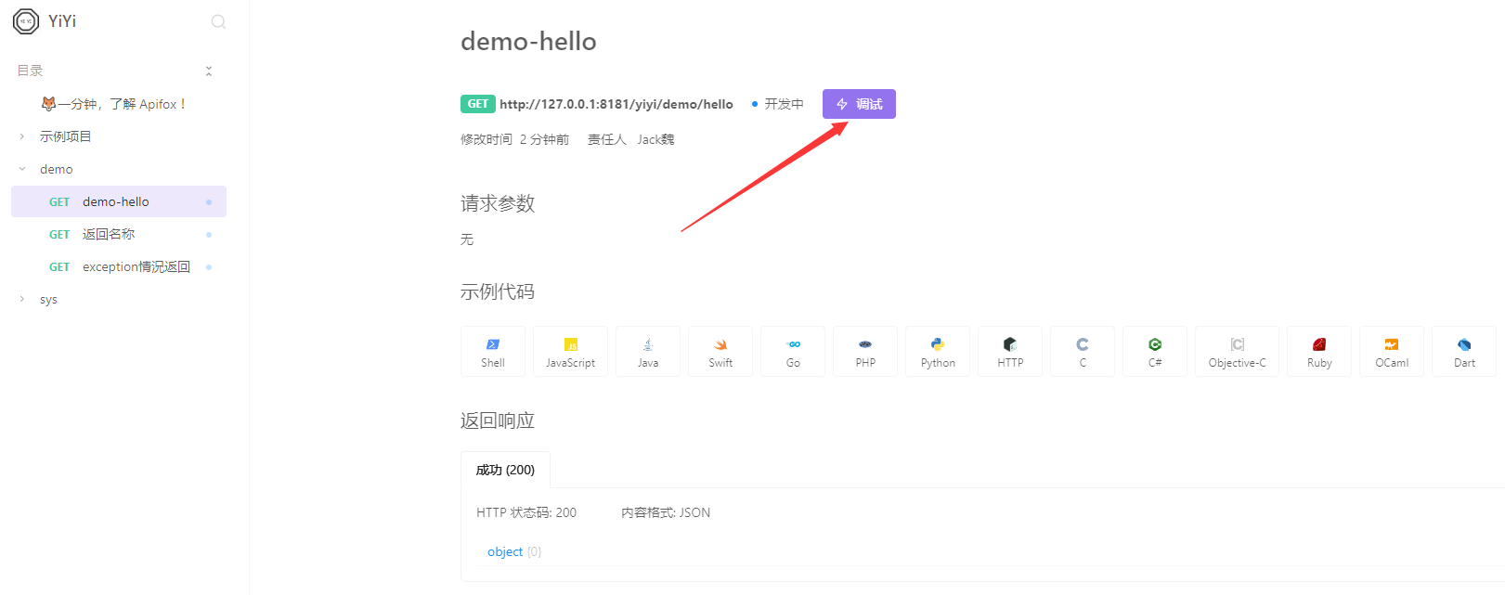
Task: Click the 请求参数 heading
Action: [498, 203]
